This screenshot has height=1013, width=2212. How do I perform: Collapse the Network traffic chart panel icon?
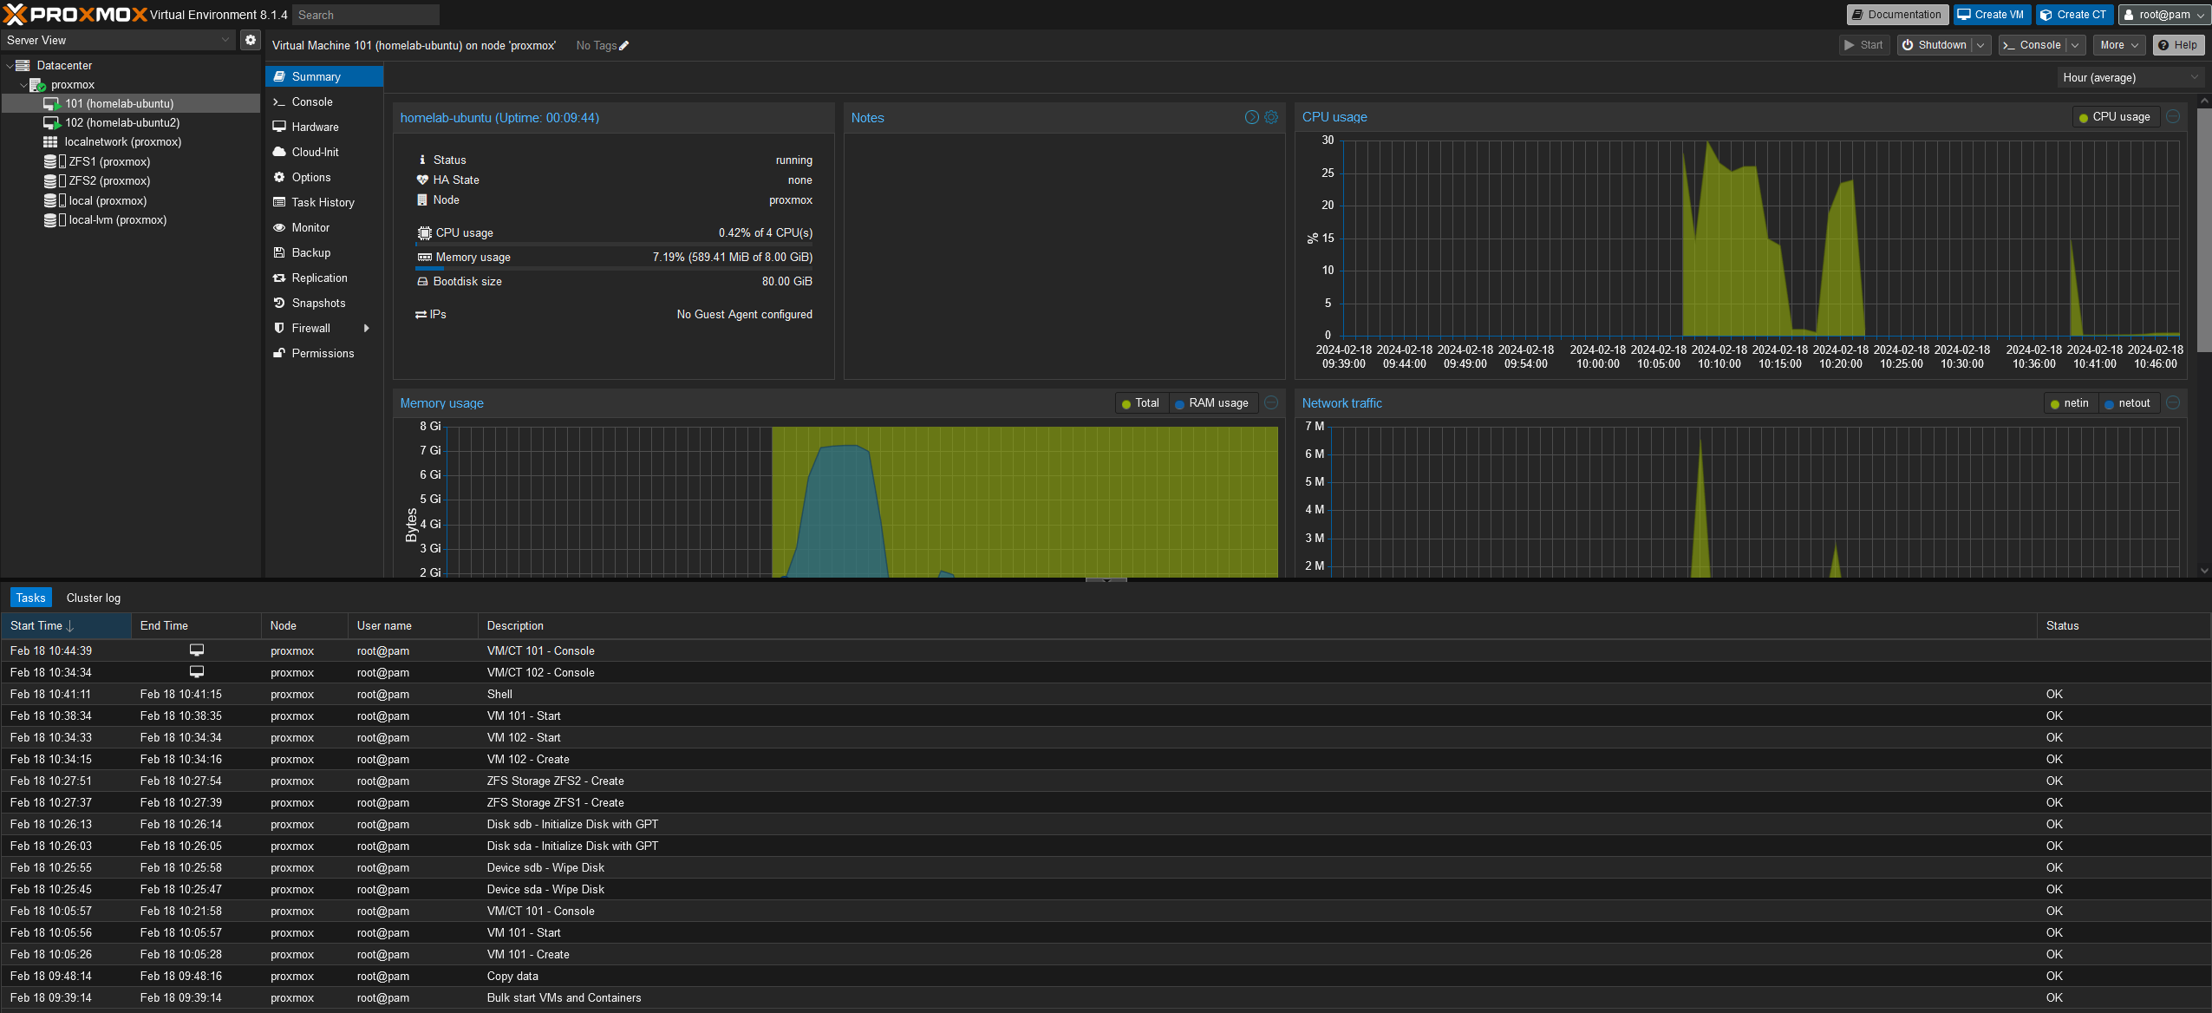[x=2172, y=402]
